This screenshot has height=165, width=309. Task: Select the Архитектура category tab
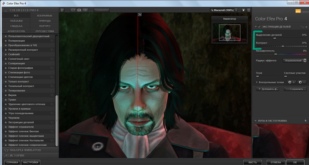[16, 31]
